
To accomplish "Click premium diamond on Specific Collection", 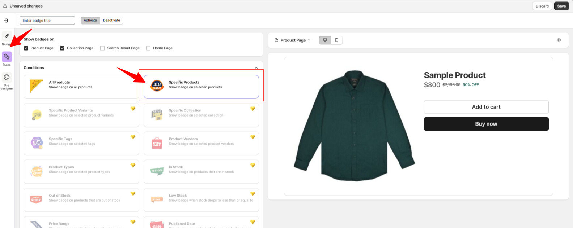I will pos(252,109).
